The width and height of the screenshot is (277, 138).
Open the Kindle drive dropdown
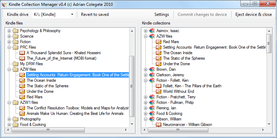pyautogui.click(x=72, y=14)
